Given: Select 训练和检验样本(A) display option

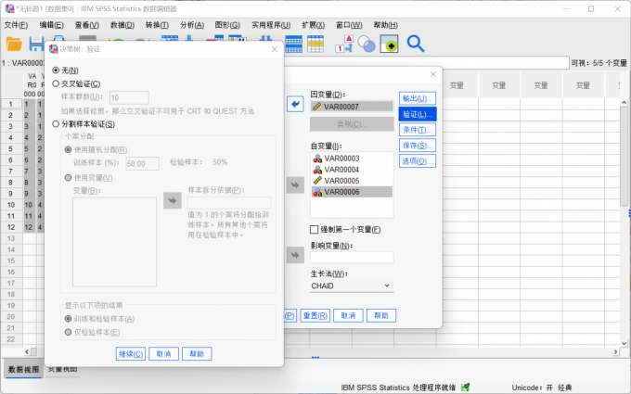Looking at the screenshot, I should [x=68, y=319].
